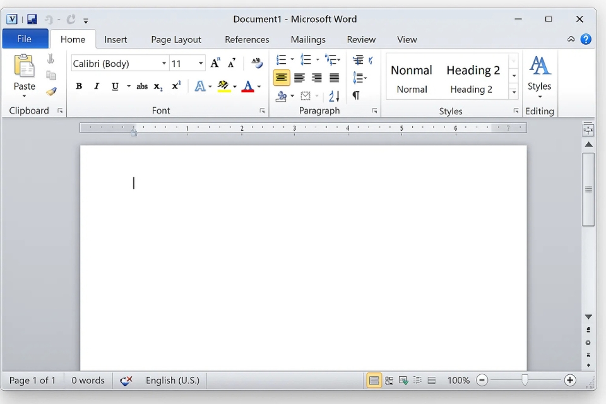
Task: Click the subscript icon
Action: click(x=157, y=86)
